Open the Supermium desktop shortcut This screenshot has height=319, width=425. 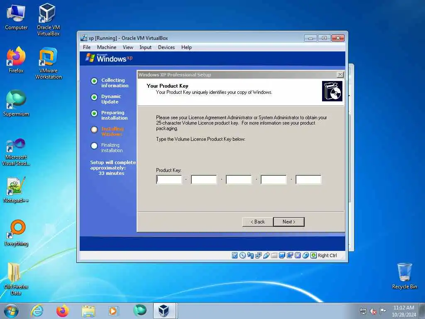[x=16, y=103]
